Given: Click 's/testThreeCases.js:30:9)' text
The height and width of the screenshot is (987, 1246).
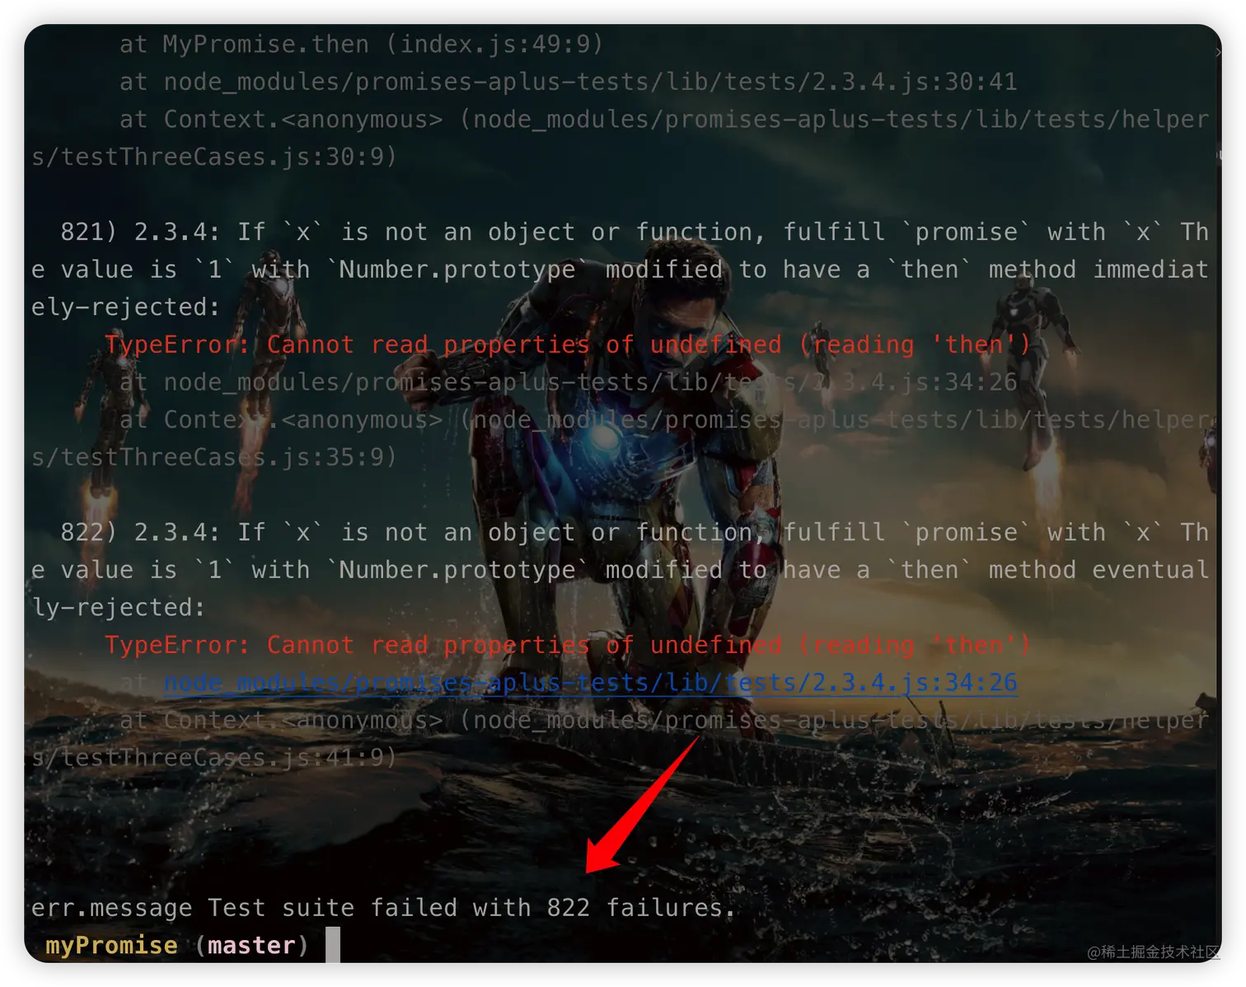Looking at the screenshot, I should [x=214, y=157].
